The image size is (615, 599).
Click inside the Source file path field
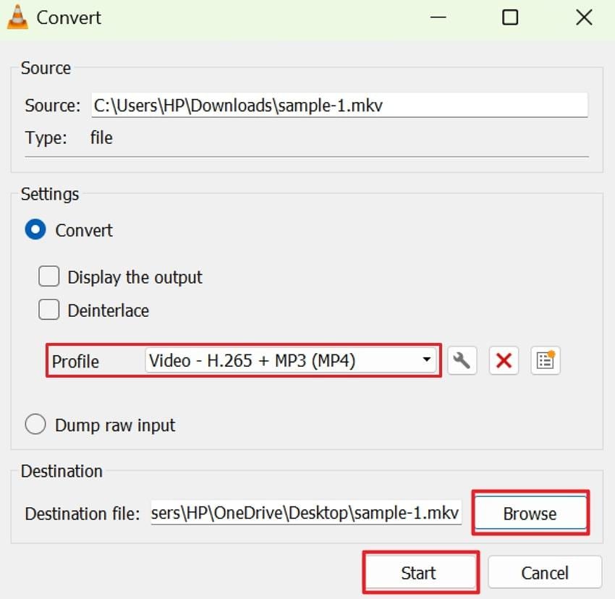[339, 105]
